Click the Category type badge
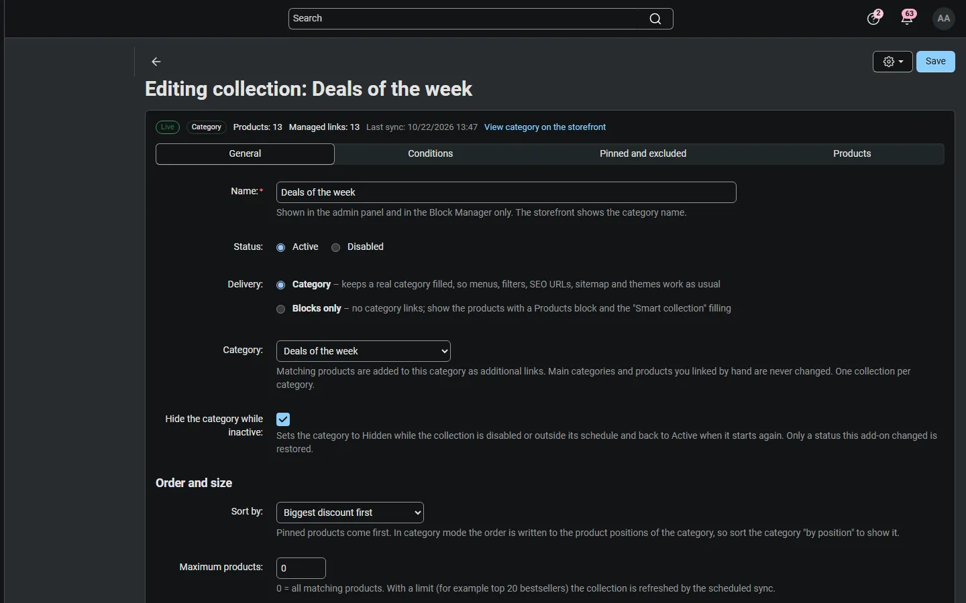 [207, 127]
